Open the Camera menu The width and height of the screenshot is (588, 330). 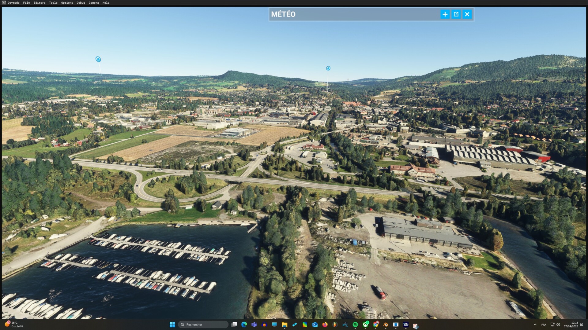(94, 3)
